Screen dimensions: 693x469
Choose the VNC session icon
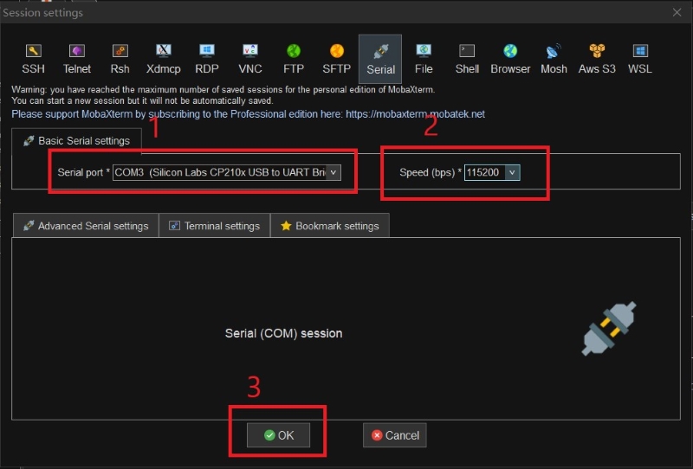(250, 59)
